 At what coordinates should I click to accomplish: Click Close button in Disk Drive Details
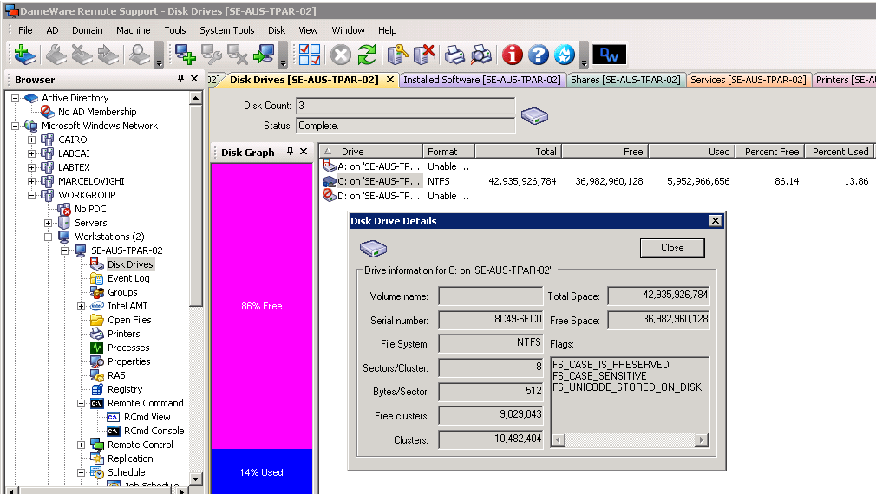tap(672, 248)
